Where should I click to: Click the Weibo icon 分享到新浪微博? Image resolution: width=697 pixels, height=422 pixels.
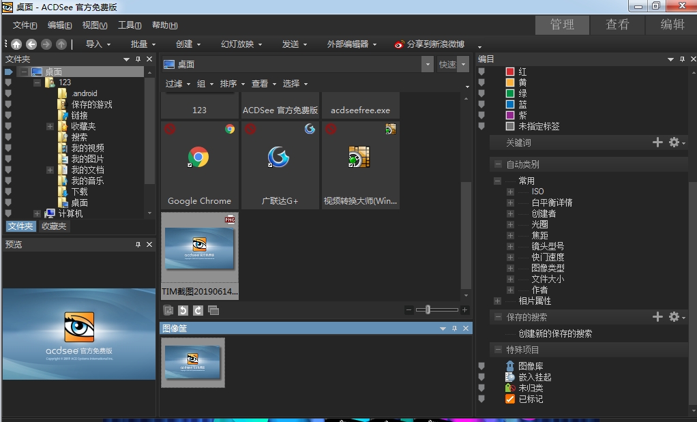(400, 44)
